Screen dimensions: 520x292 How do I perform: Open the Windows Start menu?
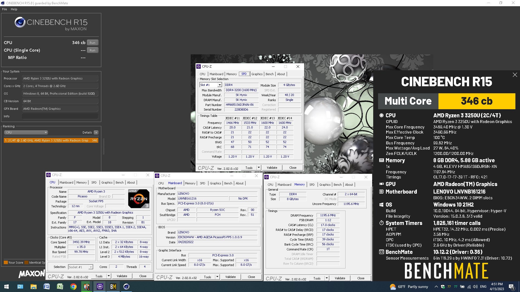pyautogui.click(x=6, y=287)
